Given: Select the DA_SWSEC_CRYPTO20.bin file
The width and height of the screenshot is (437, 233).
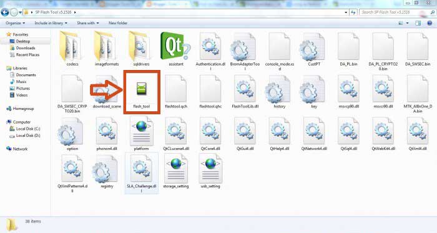Looking at the screenshot, I should pos(72,94).
